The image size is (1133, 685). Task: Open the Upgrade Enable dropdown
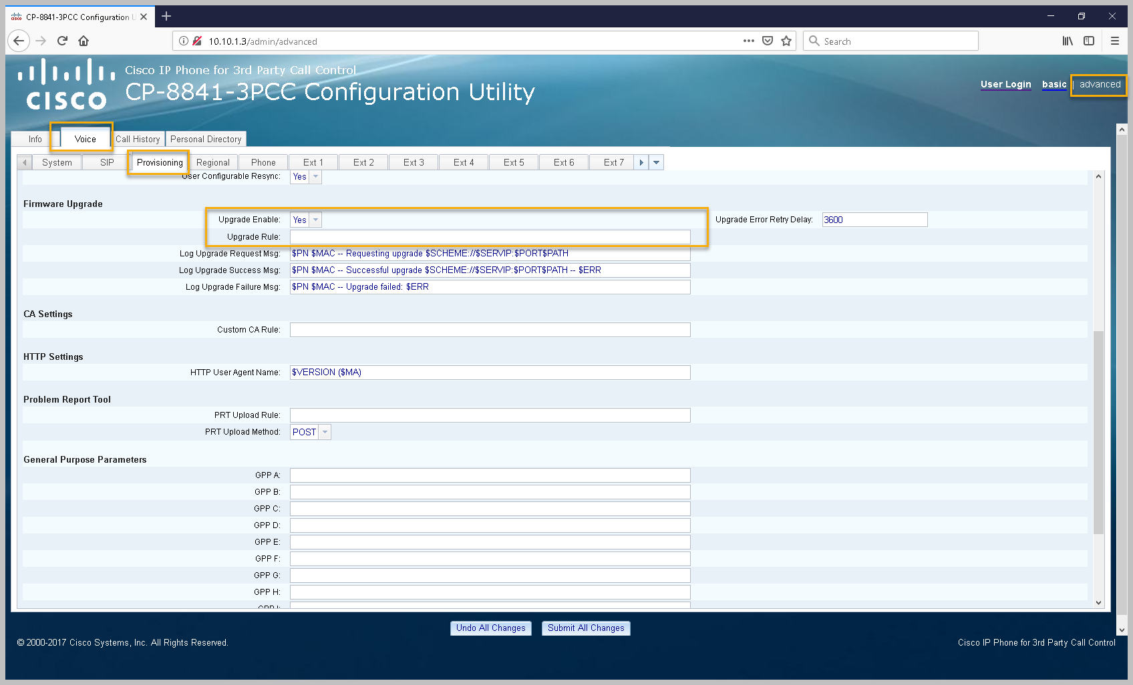tap(316, 220)
